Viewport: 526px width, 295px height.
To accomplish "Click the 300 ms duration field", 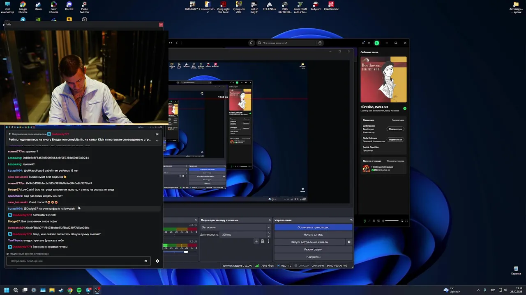I will coord(243,235).
